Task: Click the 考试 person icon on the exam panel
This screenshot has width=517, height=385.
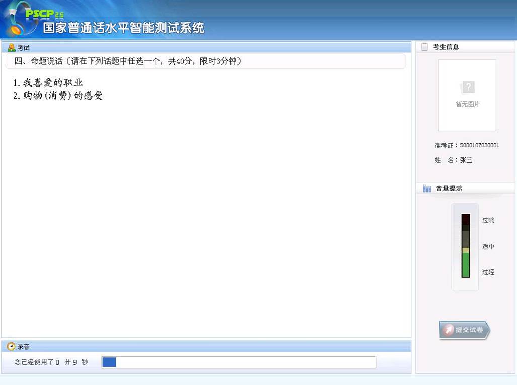Action: (x=11, y=48)
